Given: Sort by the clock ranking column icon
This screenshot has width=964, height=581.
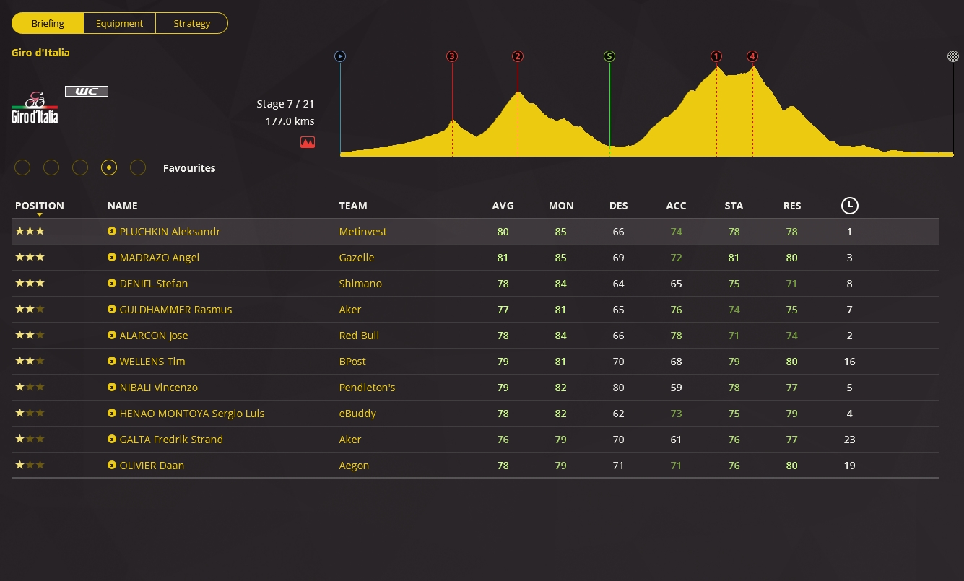Looking at the screenshot, I should 850,206.
